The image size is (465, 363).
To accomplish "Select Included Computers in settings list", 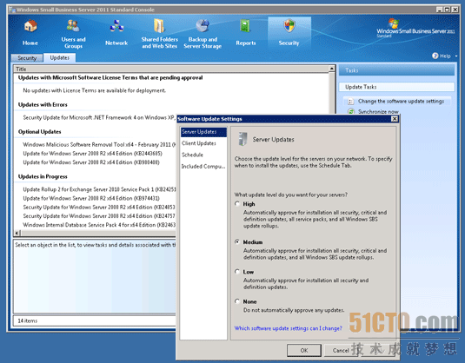I will [203, 166].
